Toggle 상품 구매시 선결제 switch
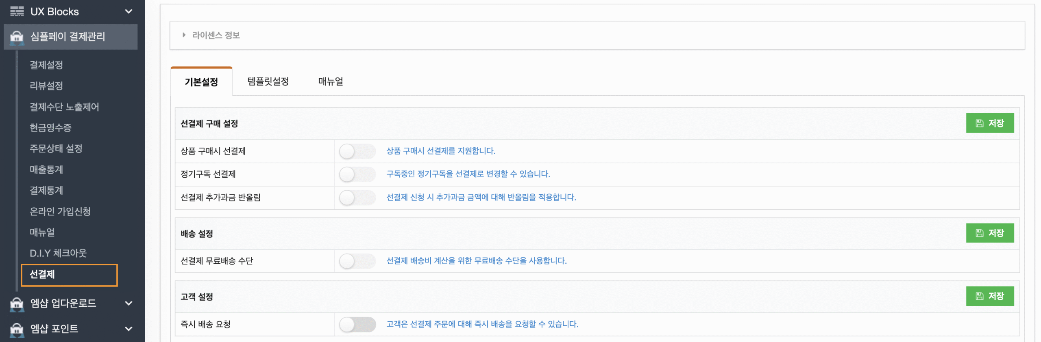Viewport: 1041px width, 342px height. tap(357, 151)
